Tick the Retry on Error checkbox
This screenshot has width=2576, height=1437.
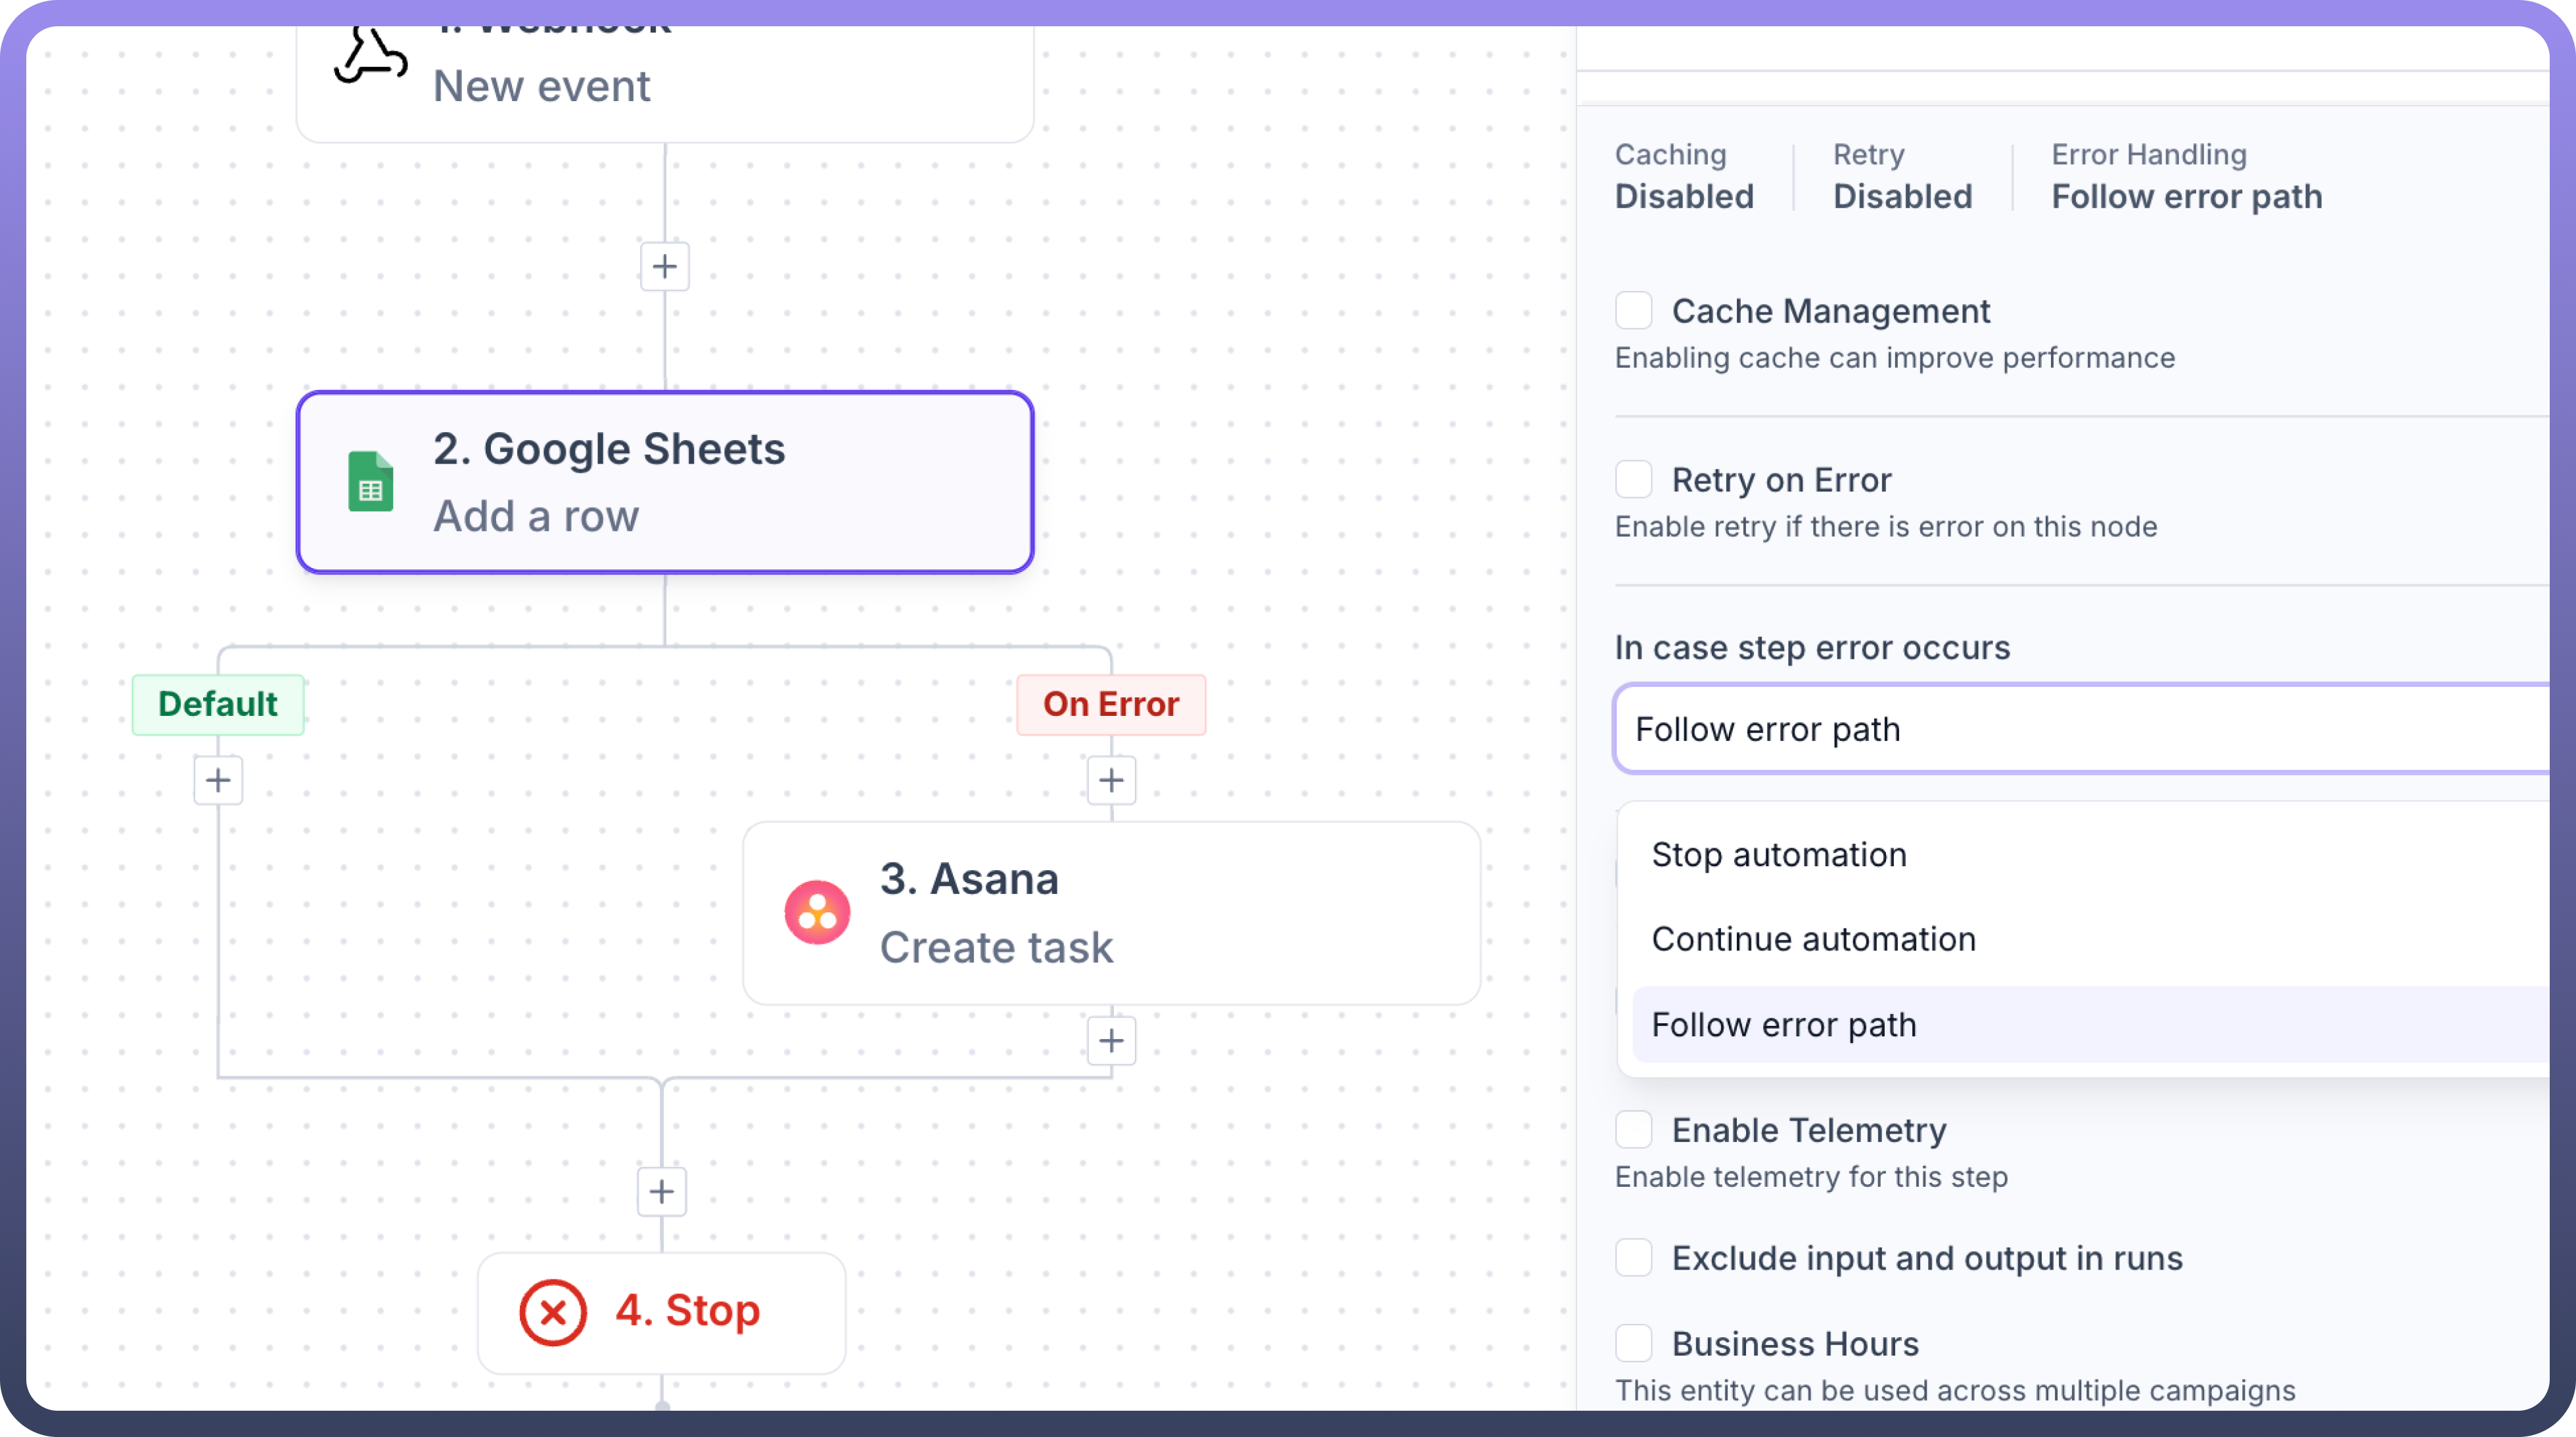coord(1634,479)
